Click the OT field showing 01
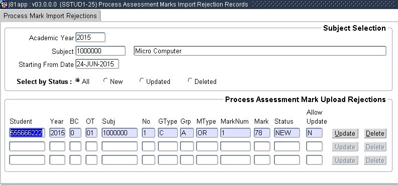398x185 pixels. [91, 133]
